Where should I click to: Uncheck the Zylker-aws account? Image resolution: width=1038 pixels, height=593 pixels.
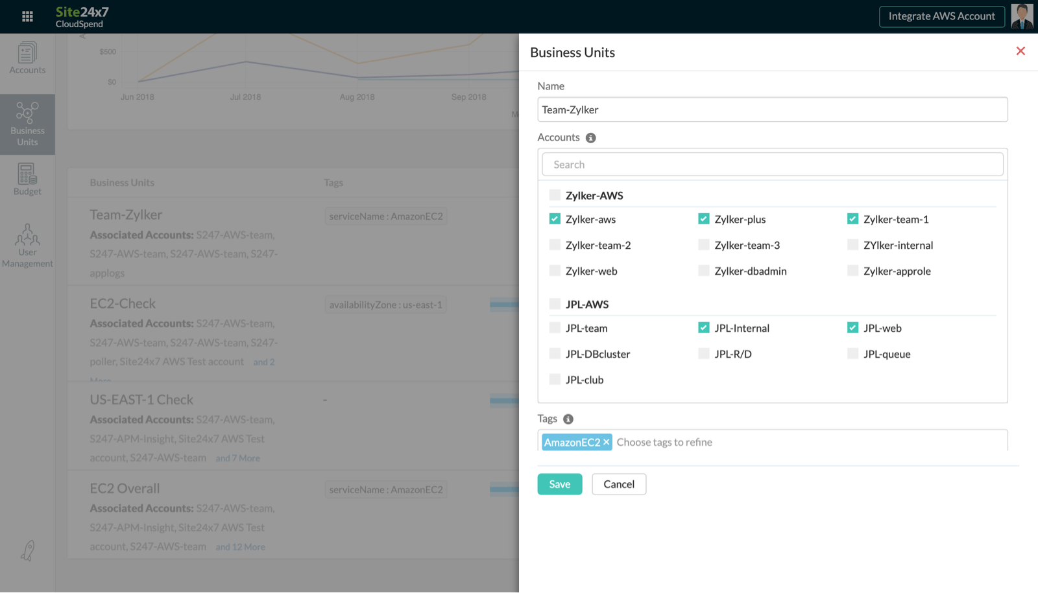coord(555,219)
